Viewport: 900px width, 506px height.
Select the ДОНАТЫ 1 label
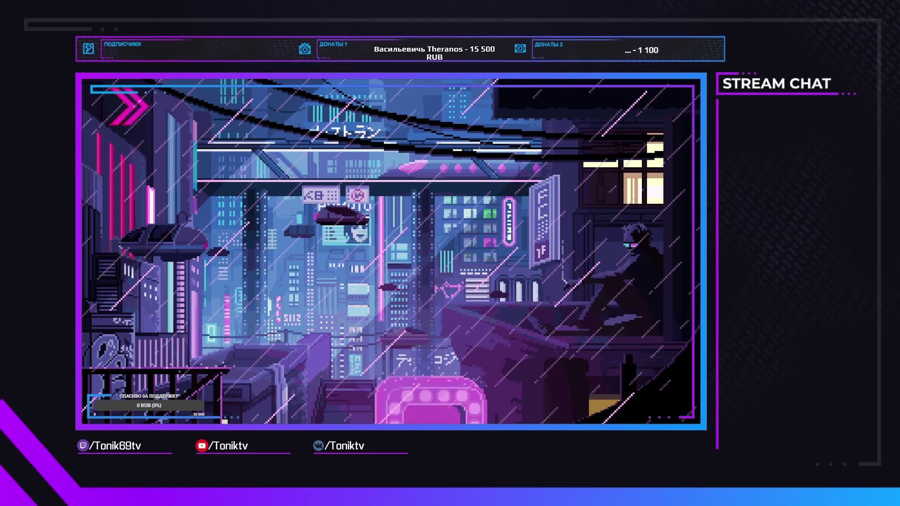pos(333,44)
